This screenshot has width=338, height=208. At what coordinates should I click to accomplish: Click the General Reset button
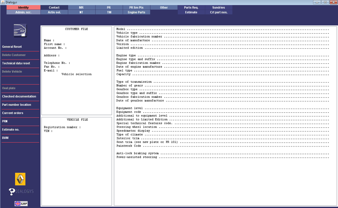pyautogui.click(x=20, y=47)
